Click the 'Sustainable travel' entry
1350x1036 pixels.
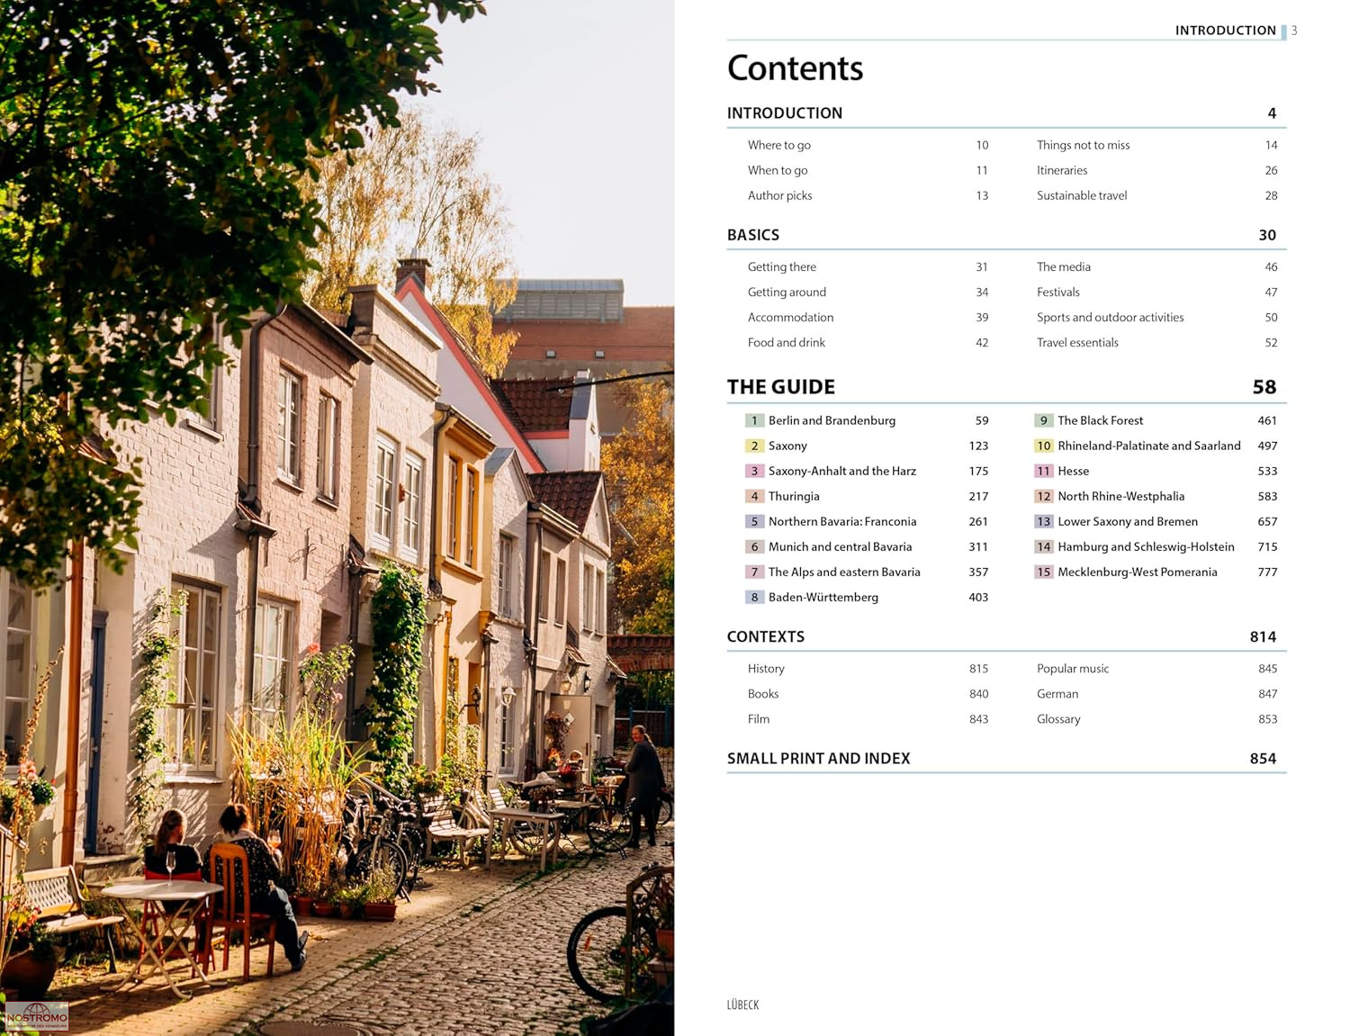[x=1082, y=195]
